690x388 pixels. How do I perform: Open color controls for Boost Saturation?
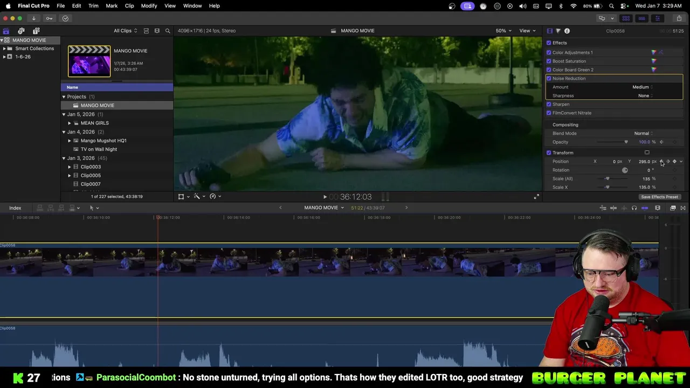(654, 61)
